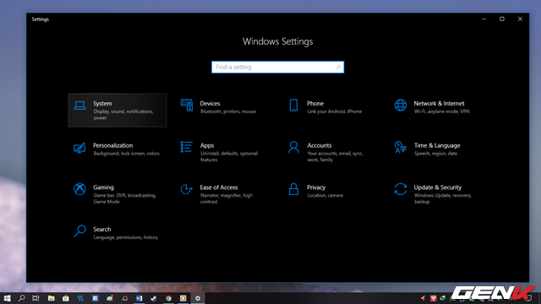The image size is (541, 304).
Task: Click the Find a setting field
Action: 278,68
